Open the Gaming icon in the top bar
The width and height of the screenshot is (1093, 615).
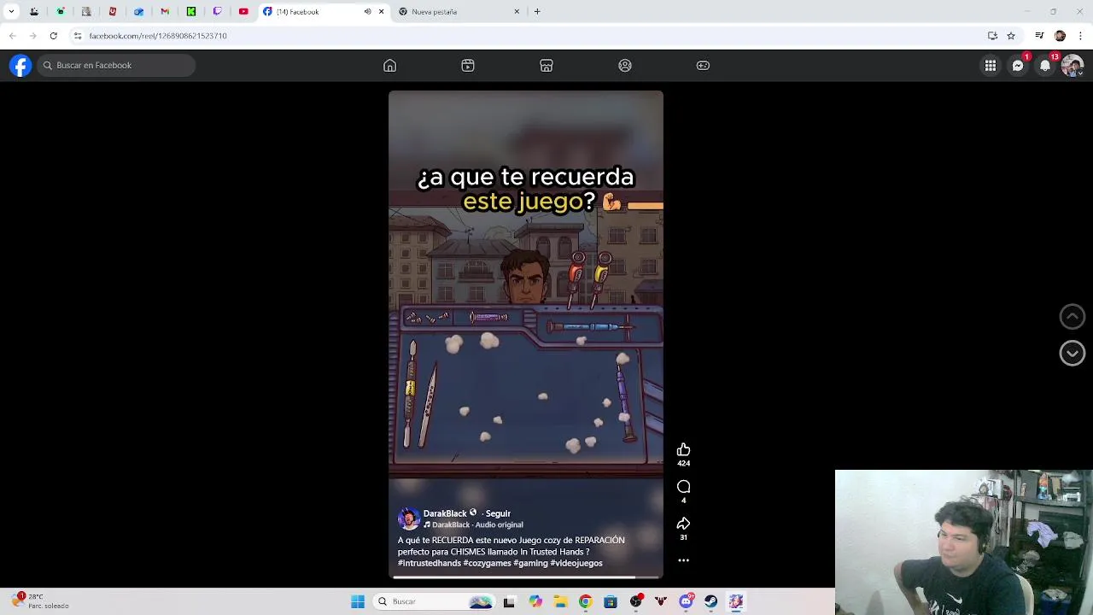(x=703, y=66)
